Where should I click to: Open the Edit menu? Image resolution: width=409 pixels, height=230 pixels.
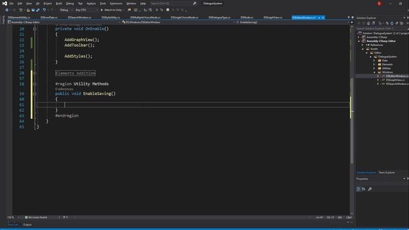point(20,4)
